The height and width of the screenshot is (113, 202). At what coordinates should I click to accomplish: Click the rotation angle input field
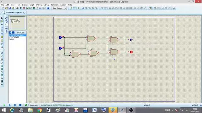point(6,24)
